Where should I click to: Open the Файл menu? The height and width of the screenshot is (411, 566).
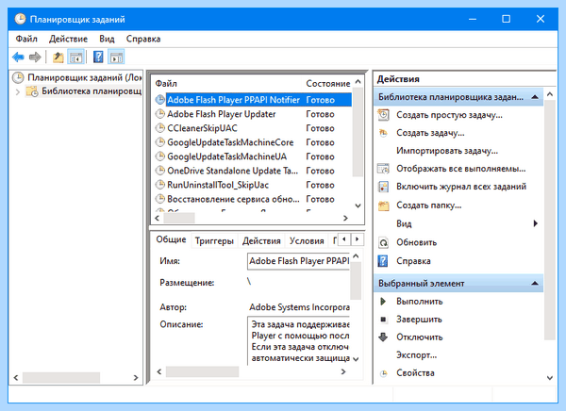[x=26, y=39]
